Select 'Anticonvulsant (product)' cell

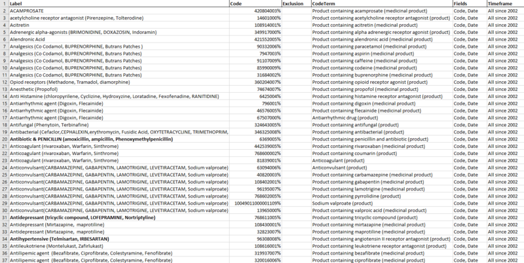coord(382,167)
